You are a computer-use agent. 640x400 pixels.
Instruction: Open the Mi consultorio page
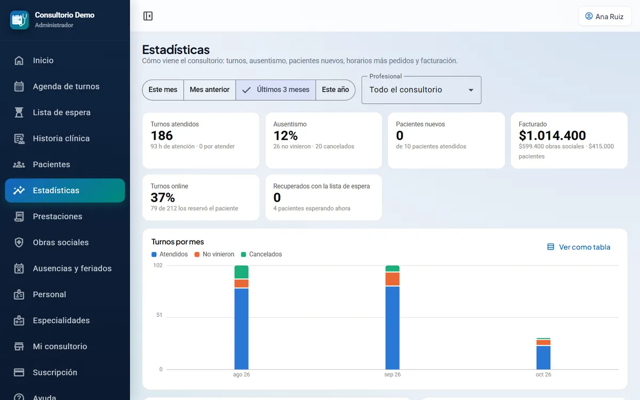click(x=65, y=347)
